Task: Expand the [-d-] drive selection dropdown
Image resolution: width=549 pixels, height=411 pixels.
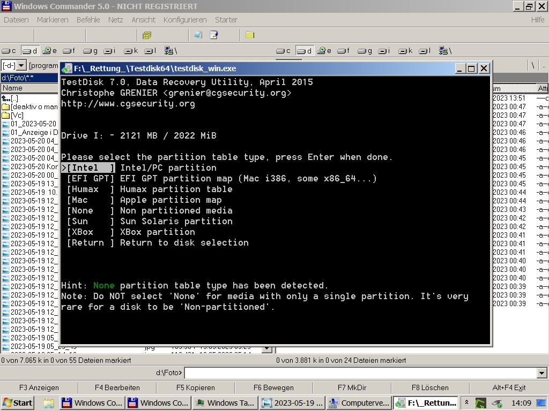Action: [21, 65]
